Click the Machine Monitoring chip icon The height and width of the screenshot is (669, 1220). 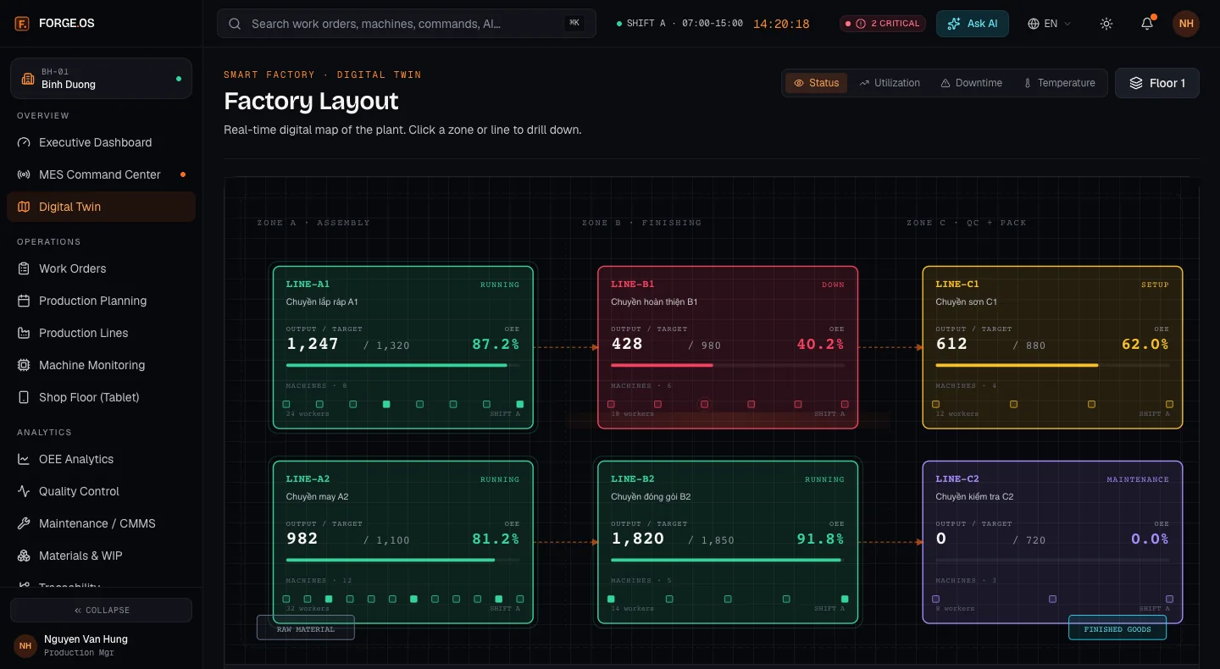24,365
